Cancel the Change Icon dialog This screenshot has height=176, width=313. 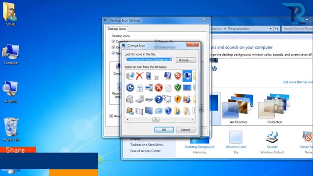(x=185, y=130)
